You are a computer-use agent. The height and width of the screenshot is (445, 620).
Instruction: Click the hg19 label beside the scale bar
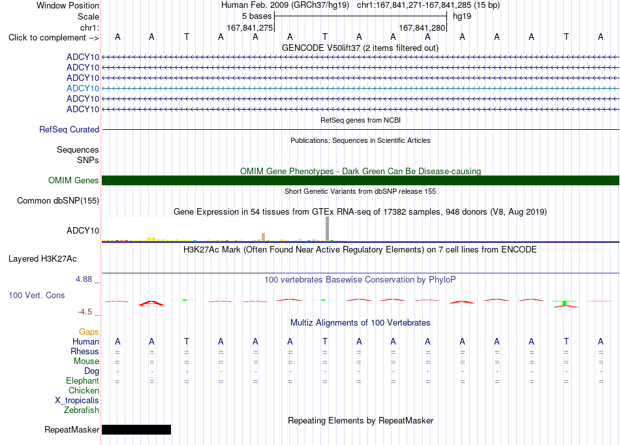[462, 16]
